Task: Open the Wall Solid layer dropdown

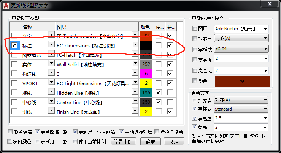Action: (135, 64)
